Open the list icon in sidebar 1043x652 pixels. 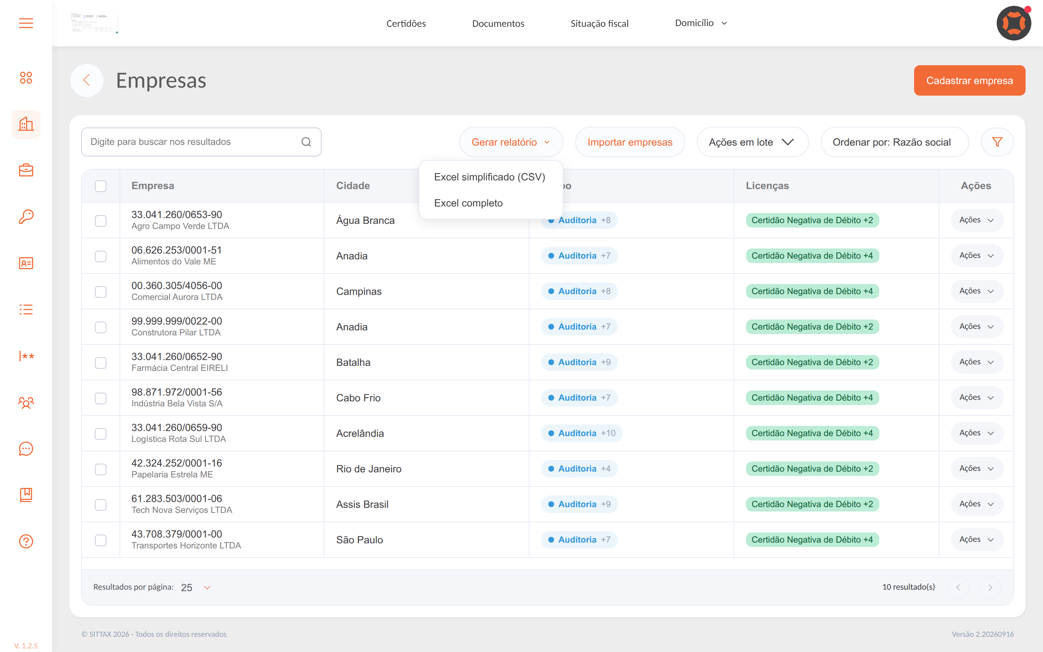coord(26,310)
